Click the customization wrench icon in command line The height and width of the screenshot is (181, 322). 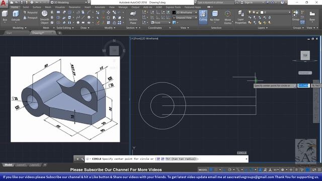(x=82, y=159)
